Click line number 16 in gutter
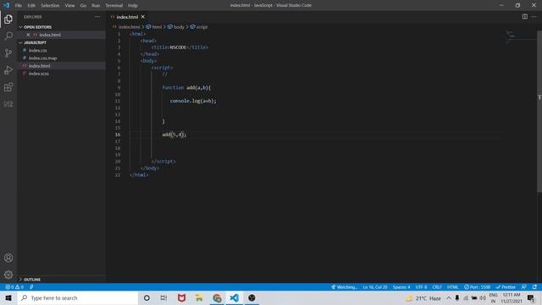The height and width of the screenshot is (305, 542). click(x=118, y=135)
